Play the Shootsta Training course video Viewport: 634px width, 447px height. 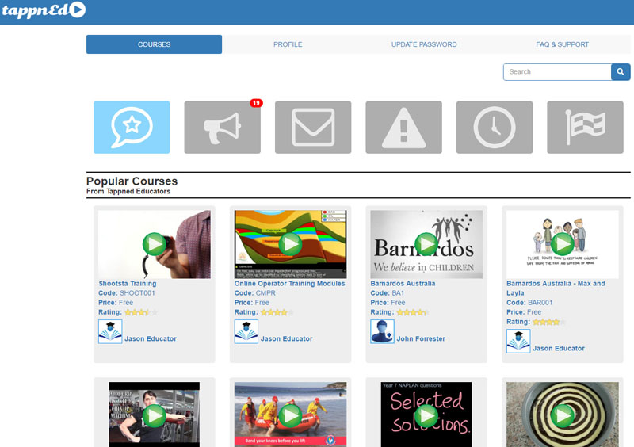[155, 244]
